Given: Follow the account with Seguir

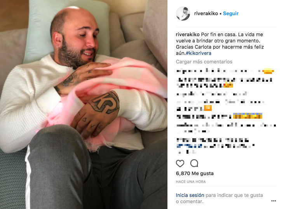Looking at the screenshot, I should (x=231, y=13).
